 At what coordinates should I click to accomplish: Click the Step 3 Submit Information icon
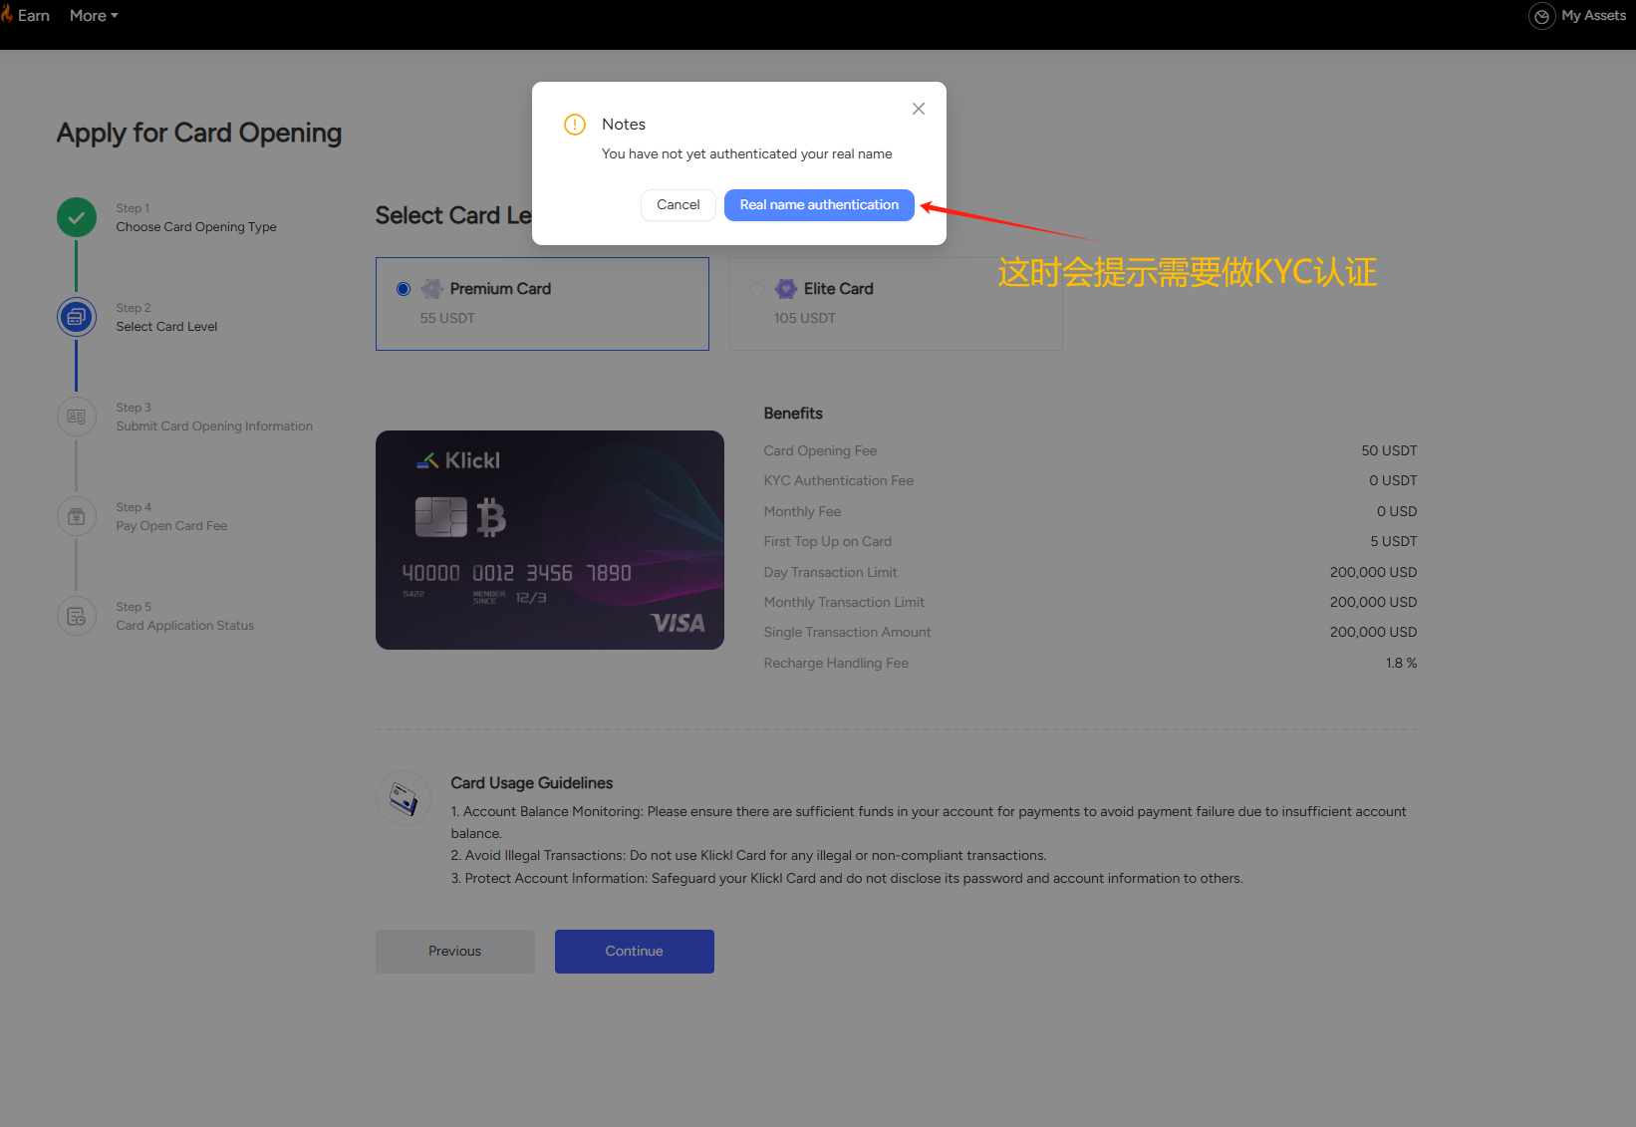77,417
